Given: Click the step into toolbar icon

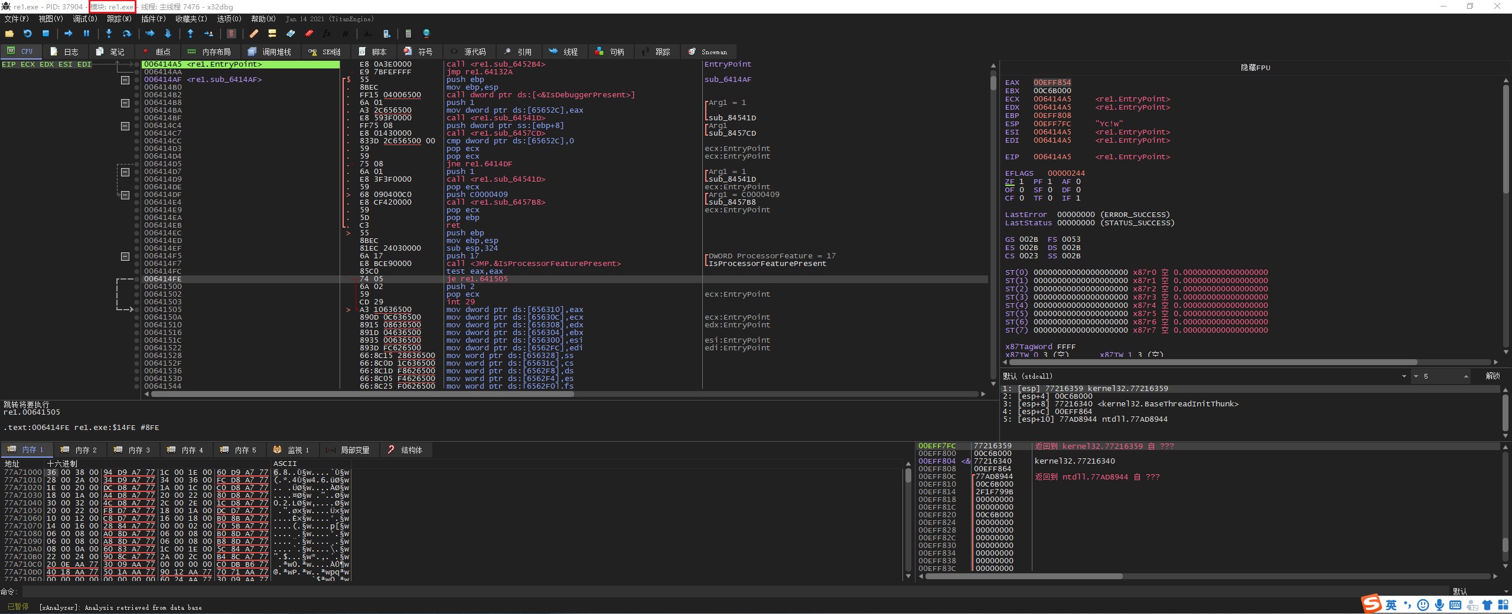Looking at the screenshot, I should tap(109, 34).
